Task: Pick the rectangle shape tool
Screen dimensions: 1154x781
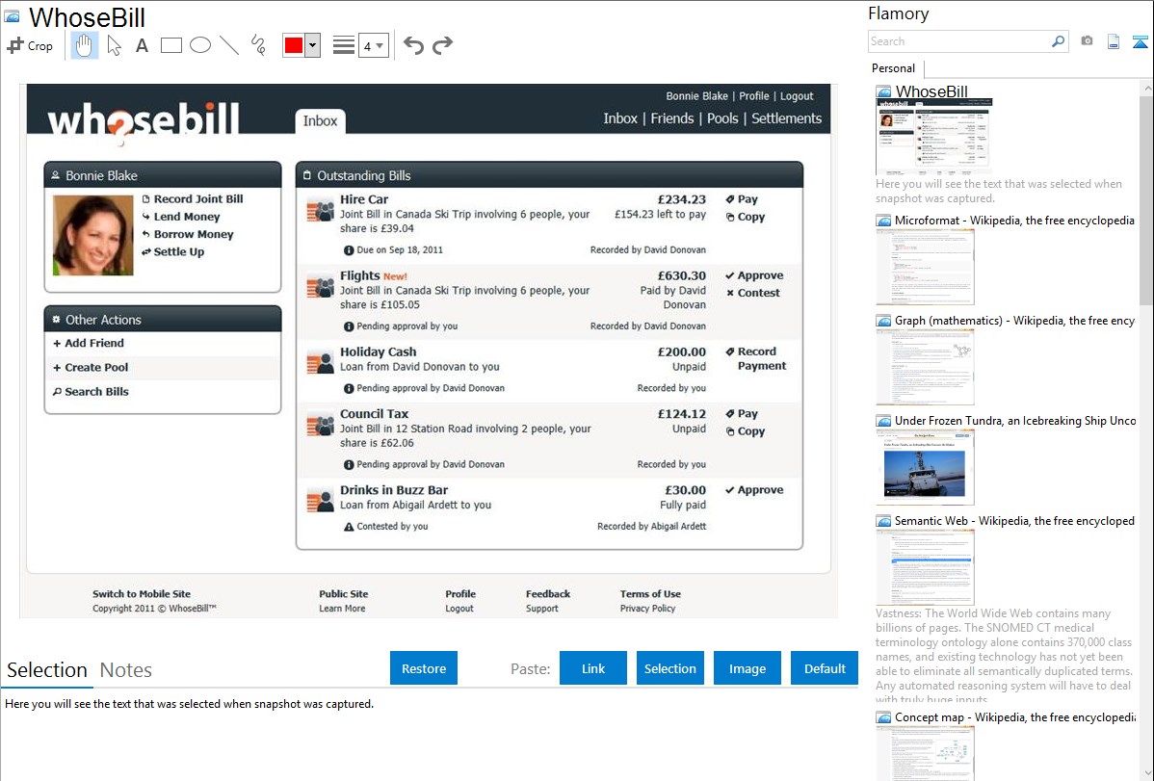Action: (x=171, y=45)
